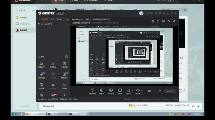Click the announcement ticker in the bottom bar
Viewport: 215px width, 120px height.
[x=58, y=99]
